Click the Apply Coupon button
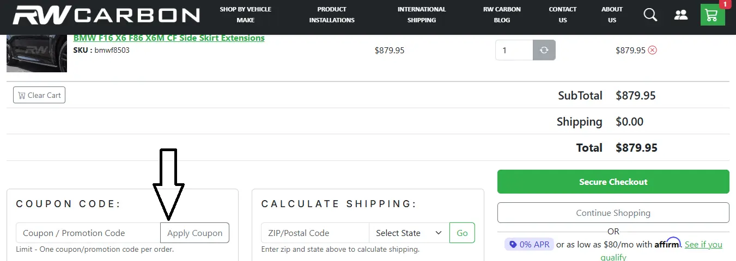The width and height of the screenshot is (736, 261). coord(194,233)
